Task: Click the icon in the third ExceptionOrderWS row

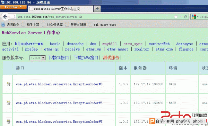Action: 8,121
